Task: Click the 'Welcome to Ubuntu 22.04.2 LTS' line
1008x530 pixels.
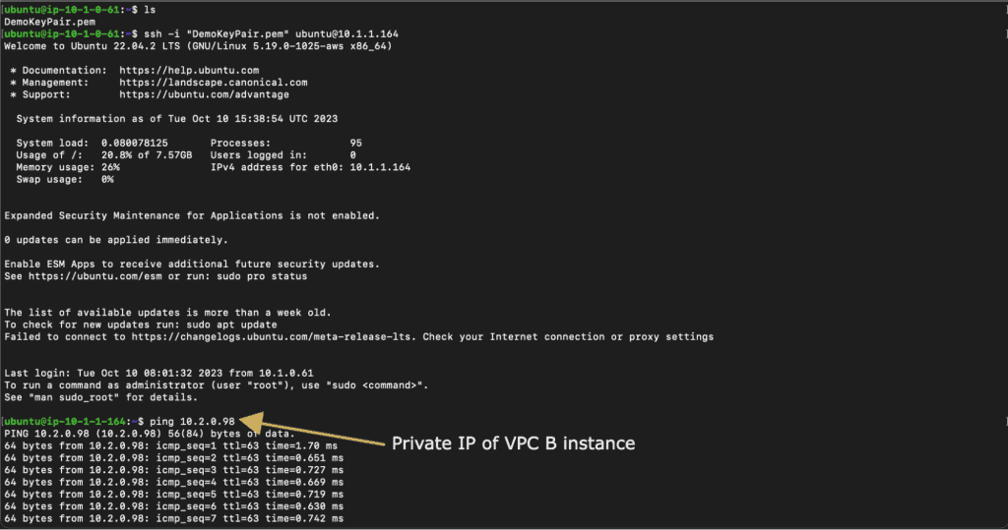Action: pos(198,46)
